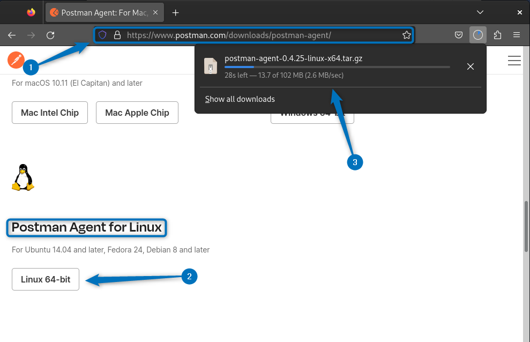Open the tracking protection shield icon
Viewport: 530px width, 342px height.
click(102, 35)
